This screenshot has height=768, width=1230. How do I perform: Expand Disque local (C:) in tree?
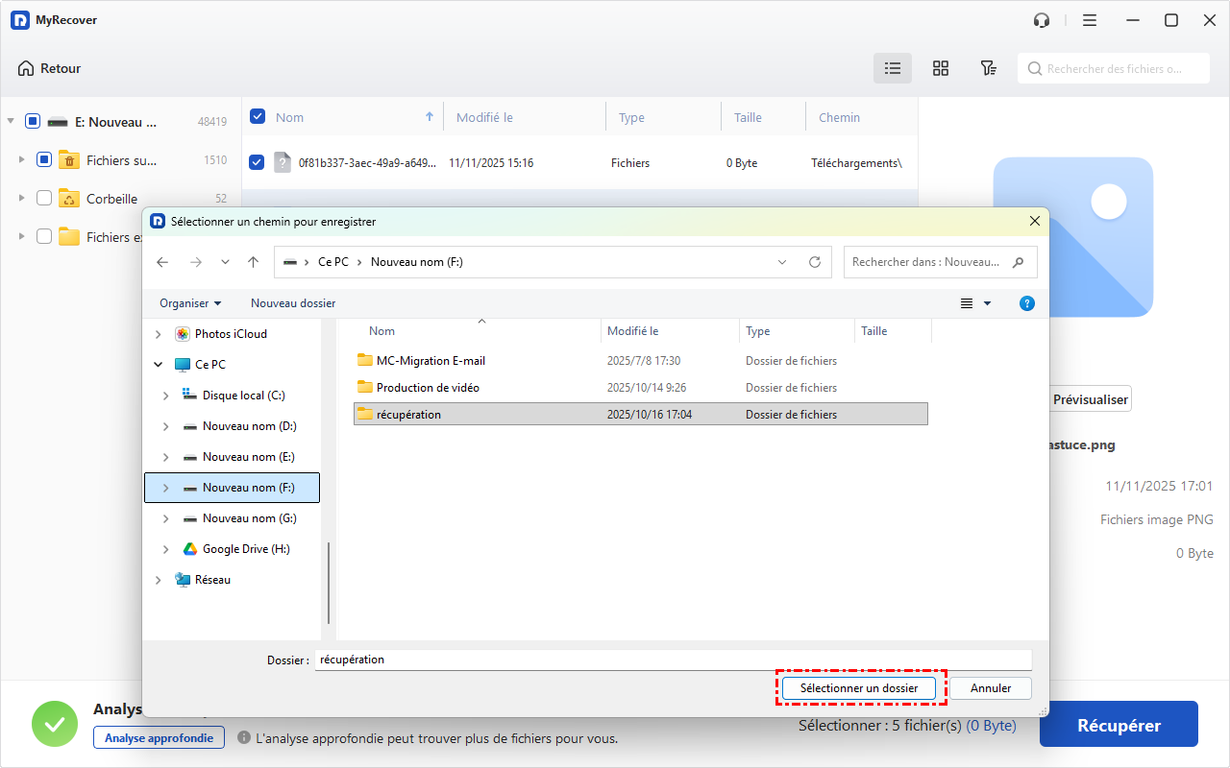coord(166,396)
